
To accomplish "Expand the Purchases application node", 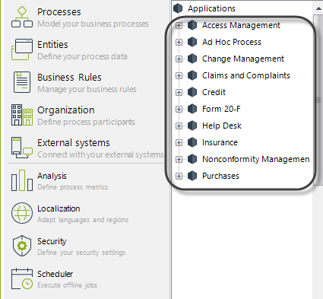I will [179, 176].
